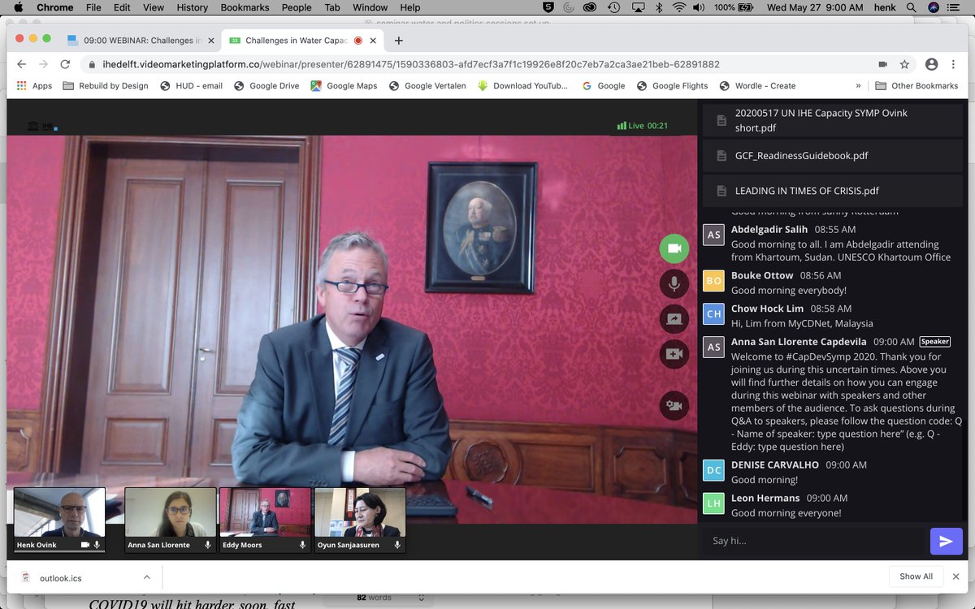
Task: Toggle the green webcam button
Action: click(674, 248)
